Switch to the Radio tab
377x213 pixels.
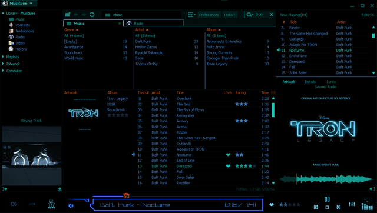tap(154, 24)
